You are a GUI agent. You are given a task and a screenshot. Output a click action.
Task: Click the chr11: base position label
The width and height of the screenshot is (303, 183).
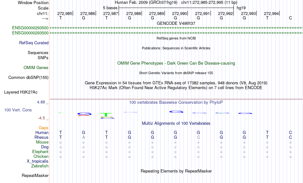pos(43,13)
